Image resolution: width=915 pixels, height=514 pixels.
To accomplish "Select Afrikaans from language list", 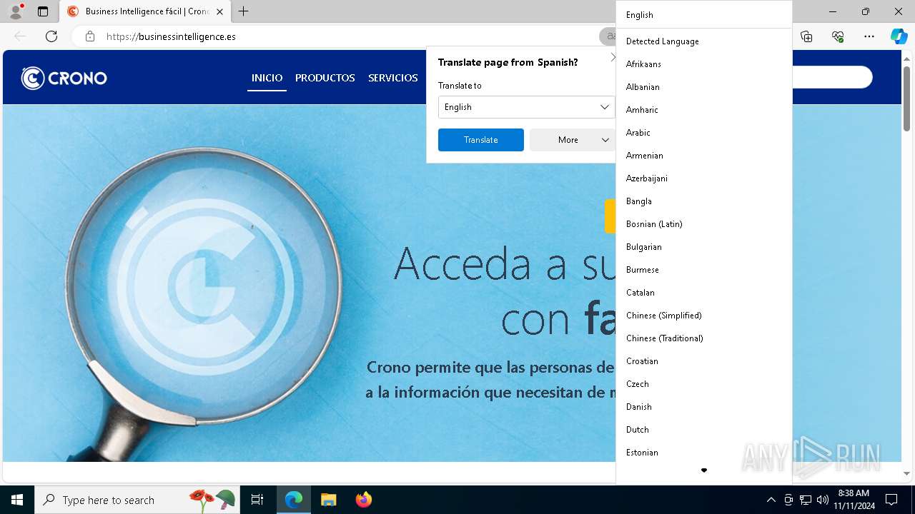I will [x=704, y=64].
